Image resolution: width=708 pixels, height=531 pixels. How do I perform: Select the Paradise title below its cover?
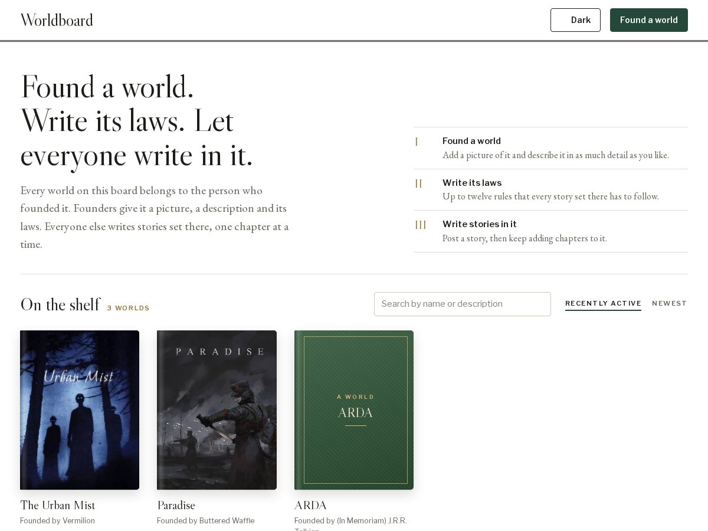tap(176, 505)
